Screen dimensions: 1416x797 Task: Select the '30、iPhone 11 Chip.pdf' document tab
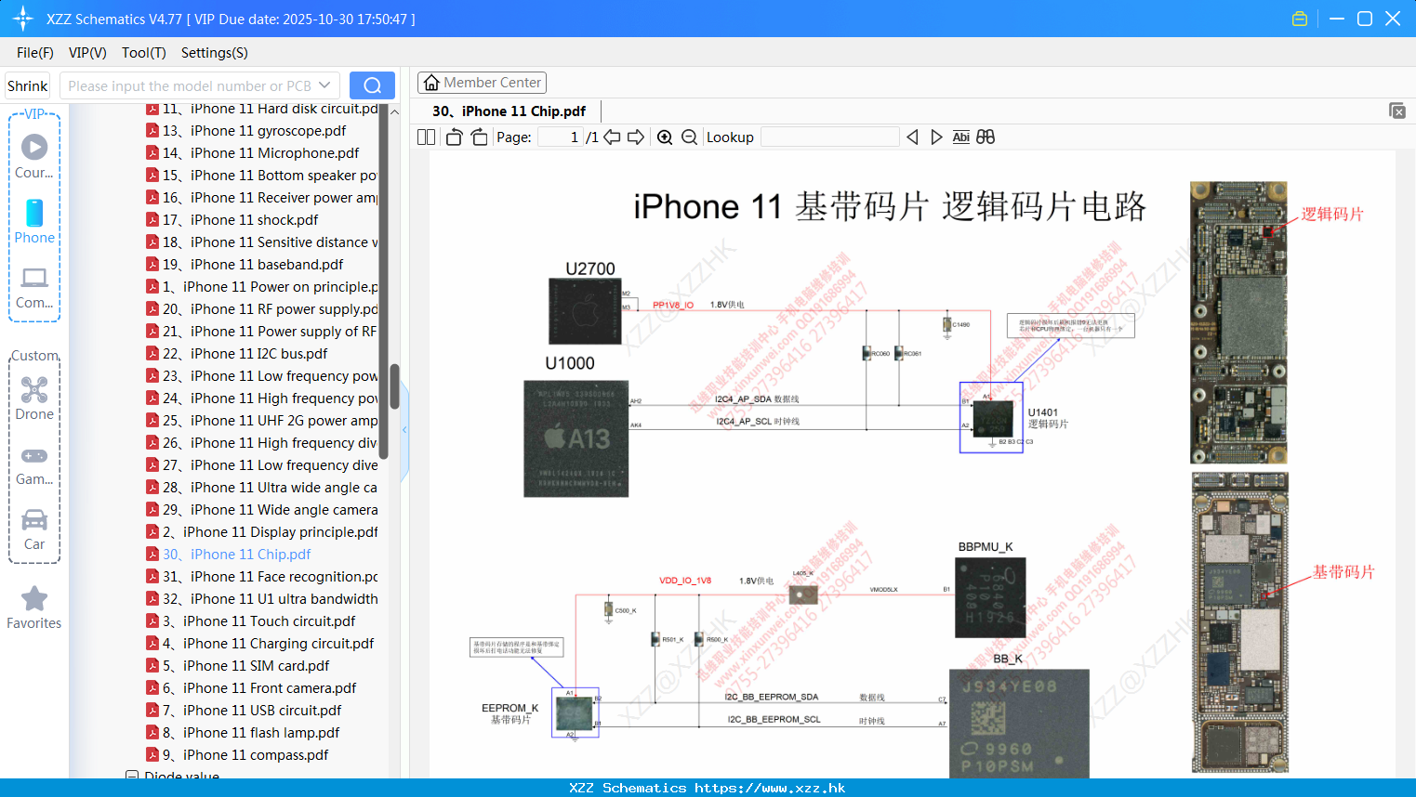(x=509, y=111)
